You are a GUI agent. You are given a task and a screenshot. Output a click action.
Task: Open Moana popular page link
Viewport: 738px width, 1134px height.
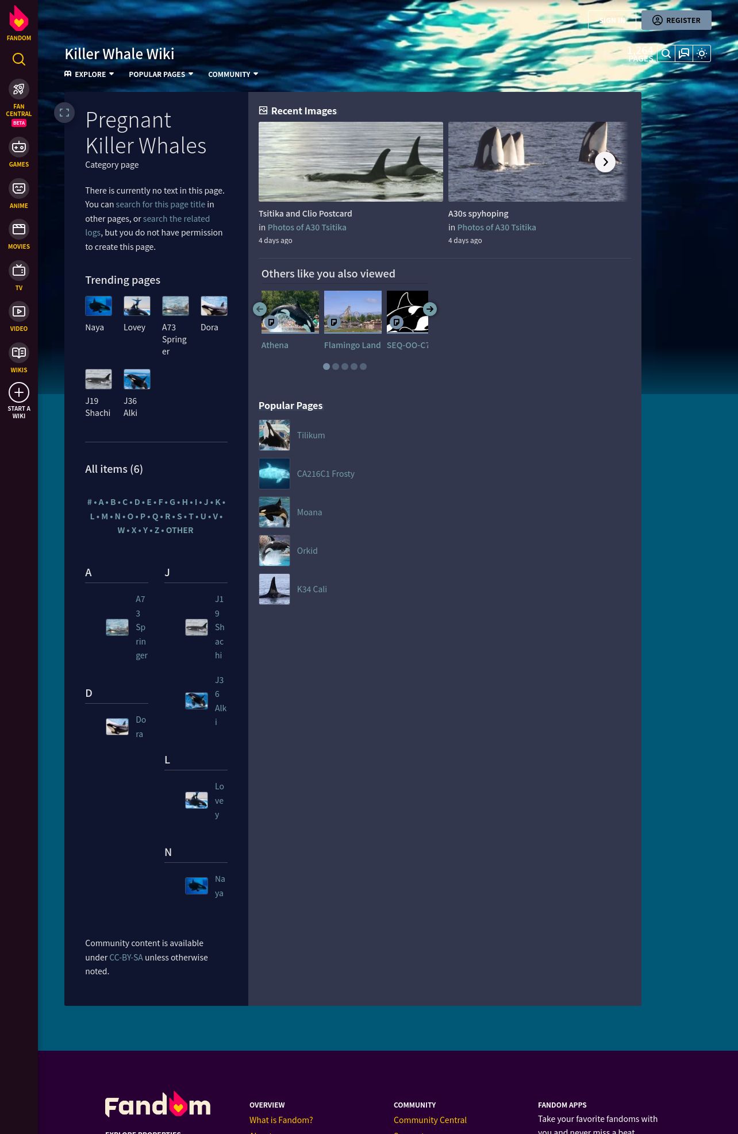309,512
